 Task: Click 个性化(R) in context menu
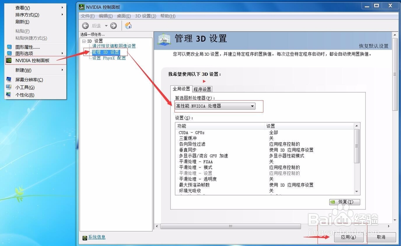36,95
